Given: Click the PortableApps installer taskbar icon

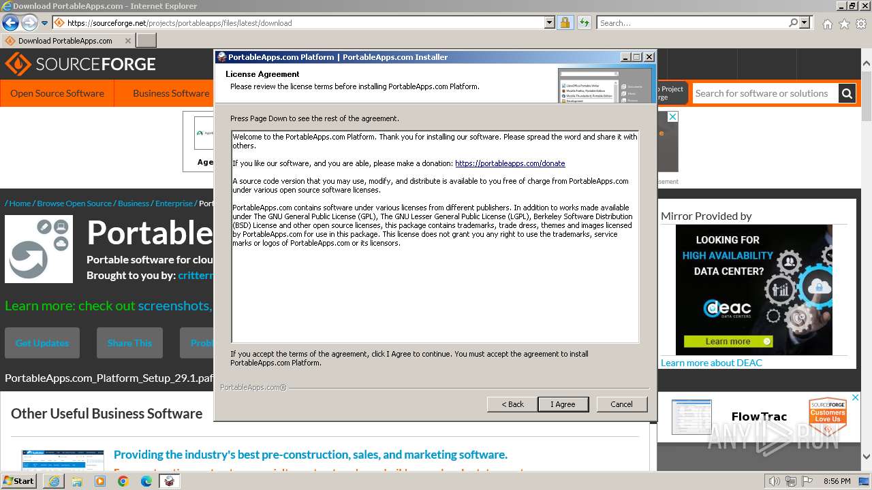Looking at the screenshot, I should (170, 481).
